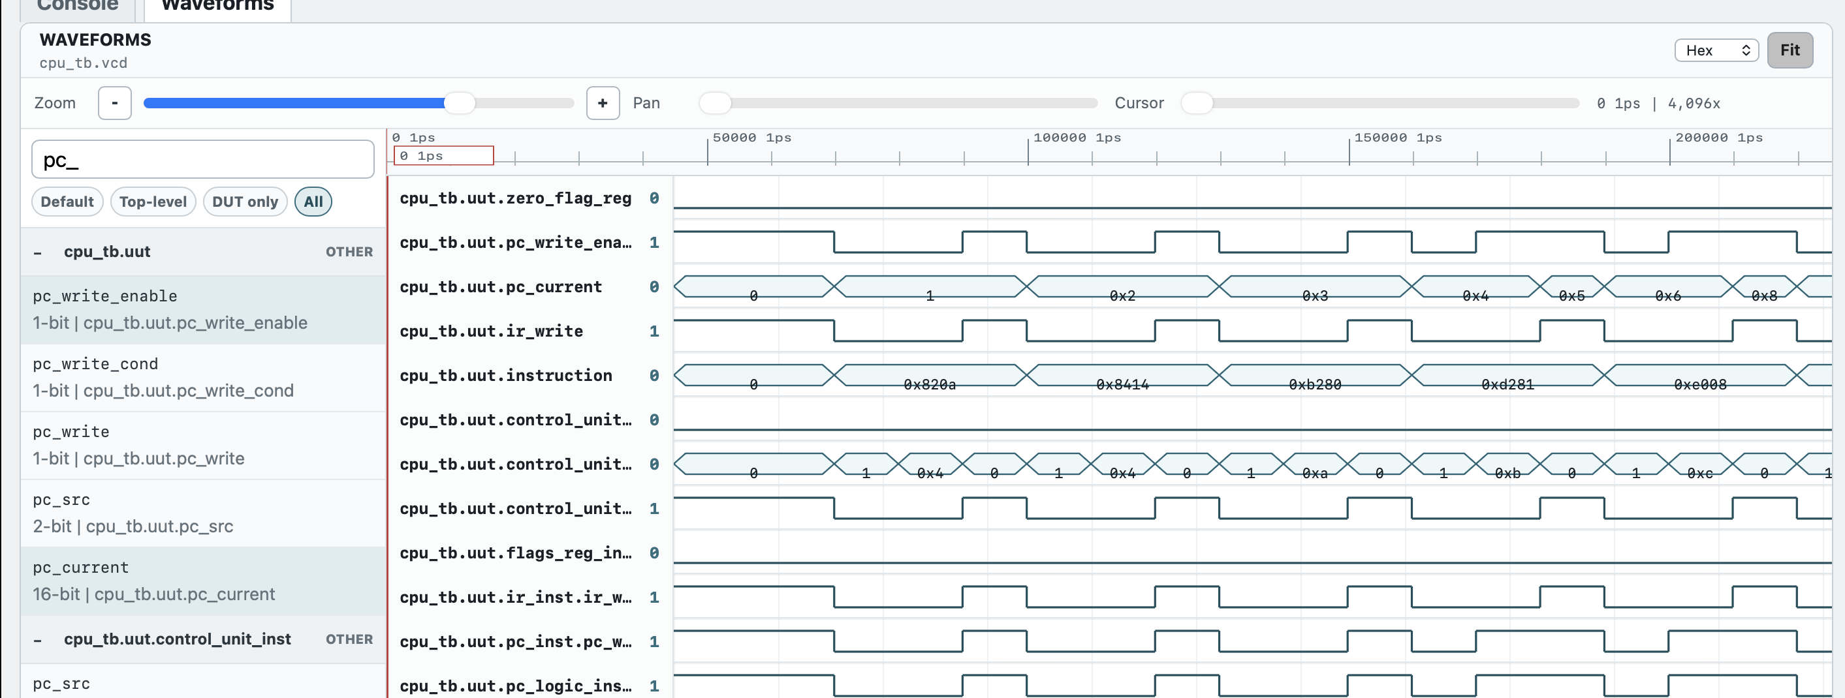Screen dimensions: 1845x698
Task: Click the 4,096x zoom readout
Action: (x=1694, y=103)
